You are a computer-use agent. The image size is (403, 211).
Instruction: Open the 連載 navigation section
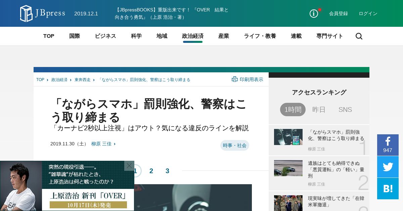tap(296, 36)
